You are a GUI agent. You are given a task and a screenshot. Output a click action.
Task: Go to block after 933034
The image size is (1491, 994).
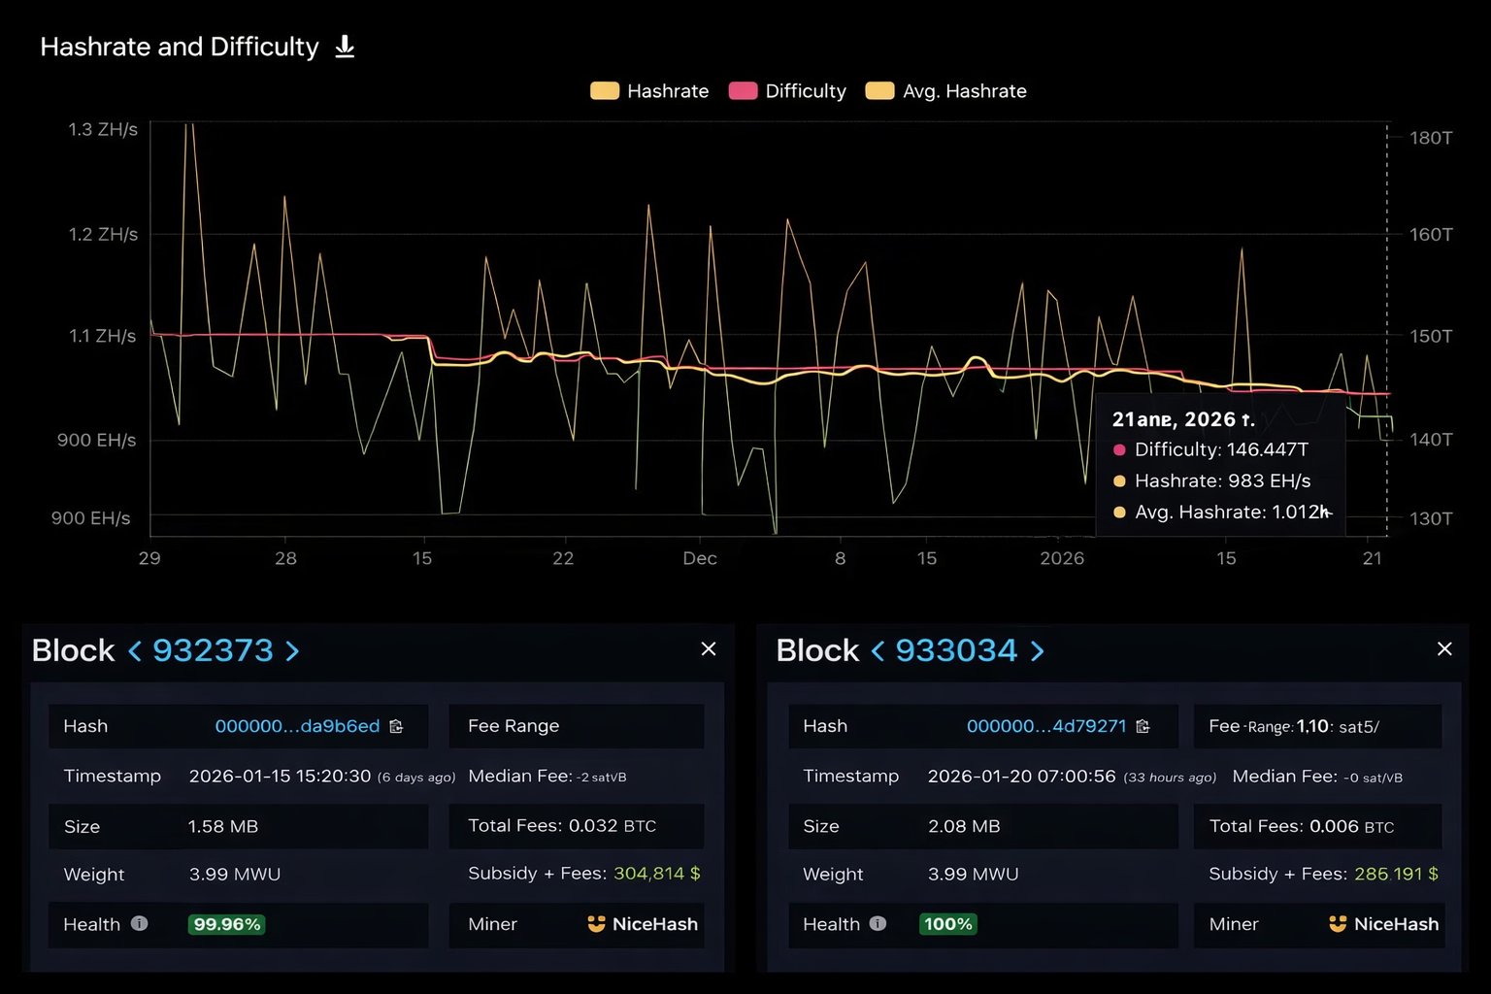coord(1037,650)
